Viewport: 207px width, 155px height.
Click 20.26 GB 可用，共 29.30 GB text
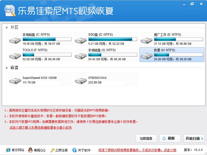click(x=173, y=59)
